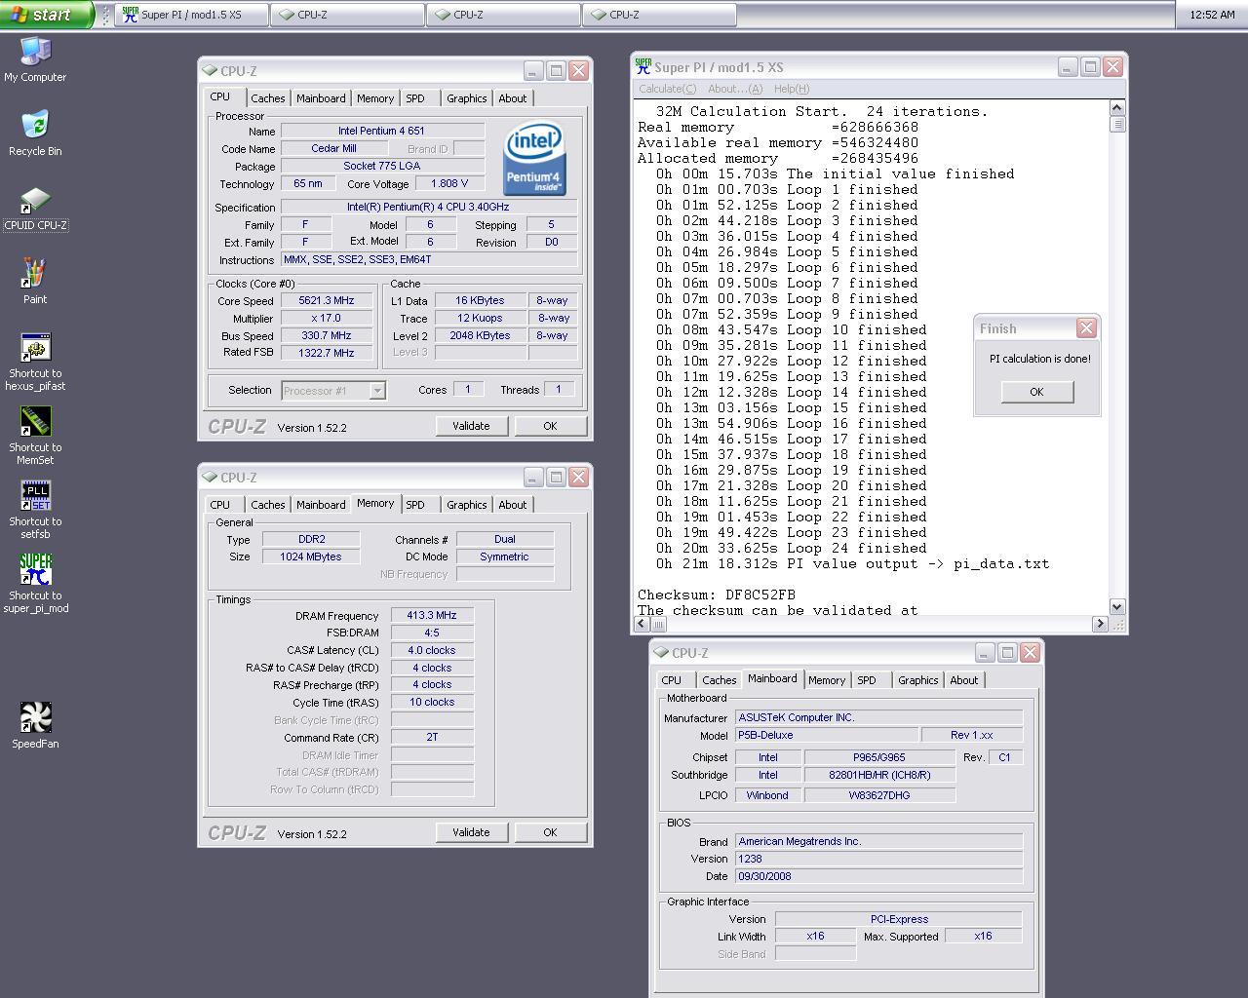Click the Intel Pentium 4 logo
This screenshot has width=1248, height=998.
pos(534,159)
